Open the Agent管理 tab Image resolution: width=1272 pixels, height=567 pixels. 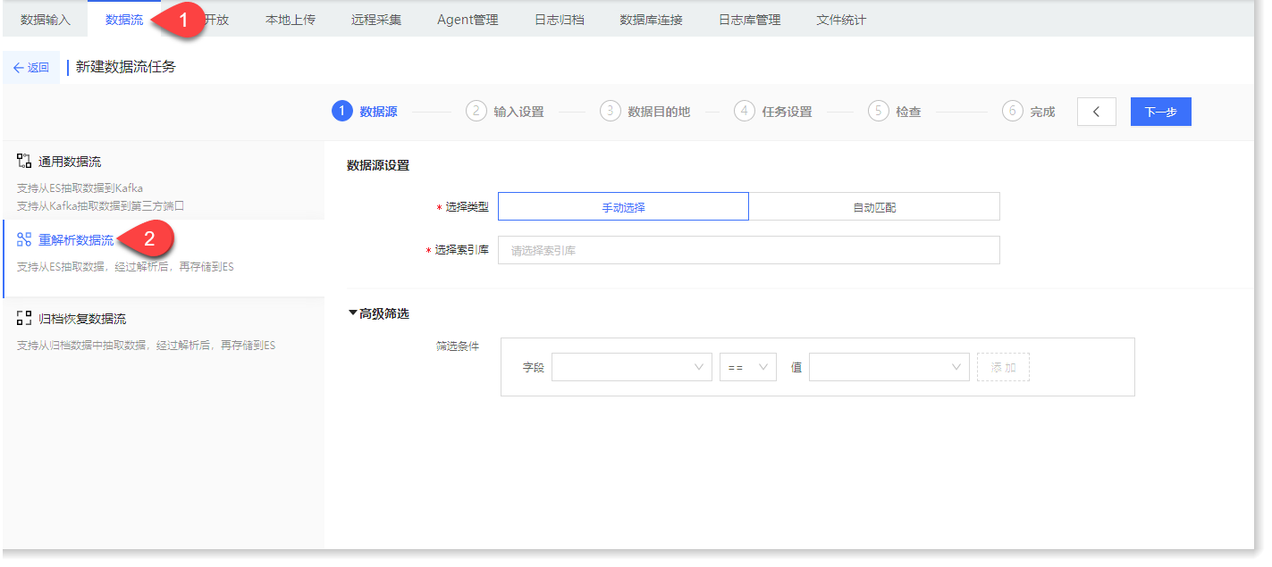click(x=468, y=19)
